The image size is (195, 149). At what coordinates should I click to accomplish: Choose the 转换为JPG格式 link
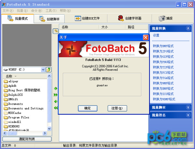click(x=163, y=51)
